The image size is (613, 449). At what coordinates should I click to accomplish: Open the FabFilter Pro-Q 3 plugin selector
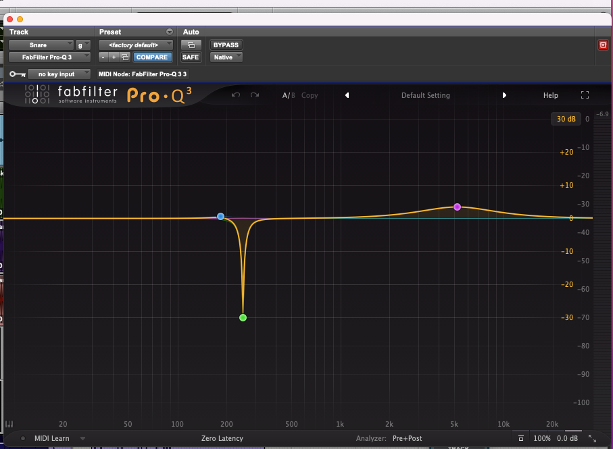pyautogui.click(x=49, y=57)
